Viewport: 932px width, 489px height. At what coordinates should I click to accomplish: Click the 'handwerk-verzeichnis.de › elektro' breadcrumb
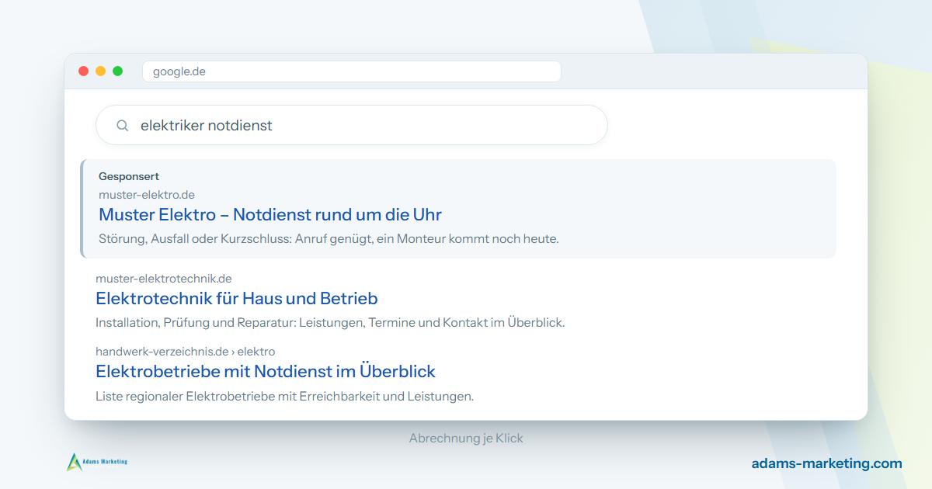coord(186,352)
